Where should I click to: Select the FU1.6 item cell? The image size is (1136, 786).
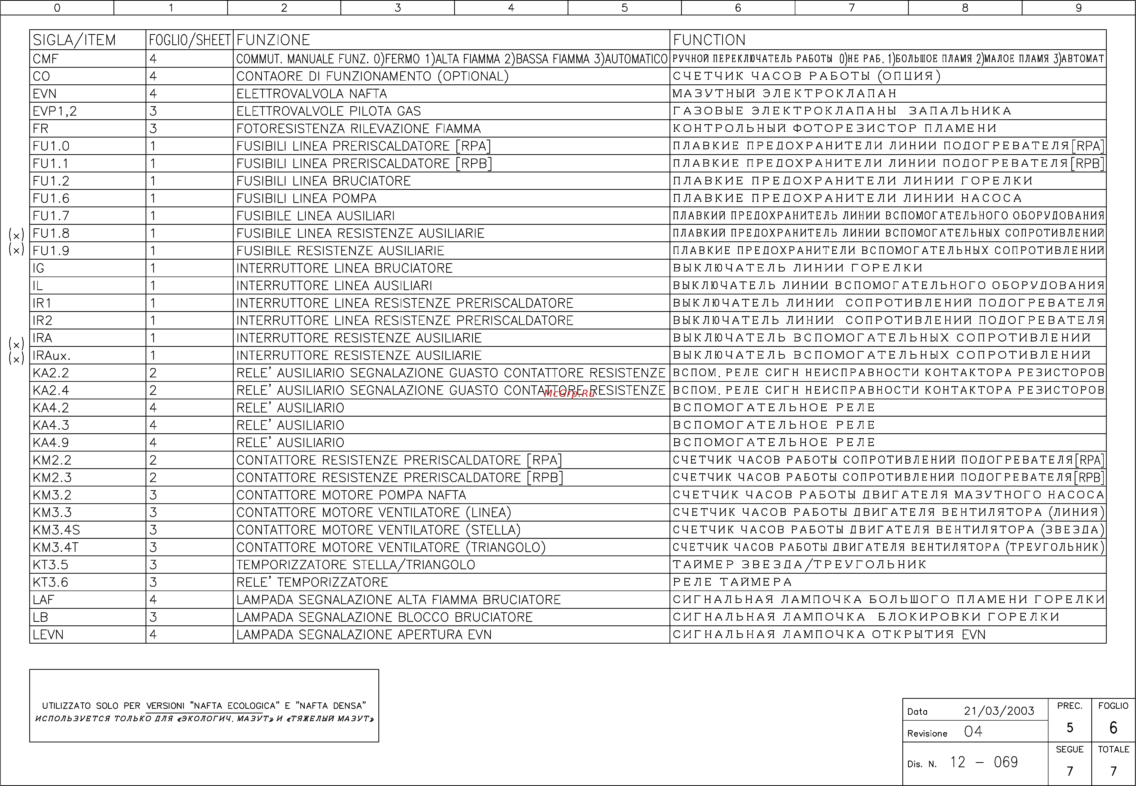(x=87, y=199)
